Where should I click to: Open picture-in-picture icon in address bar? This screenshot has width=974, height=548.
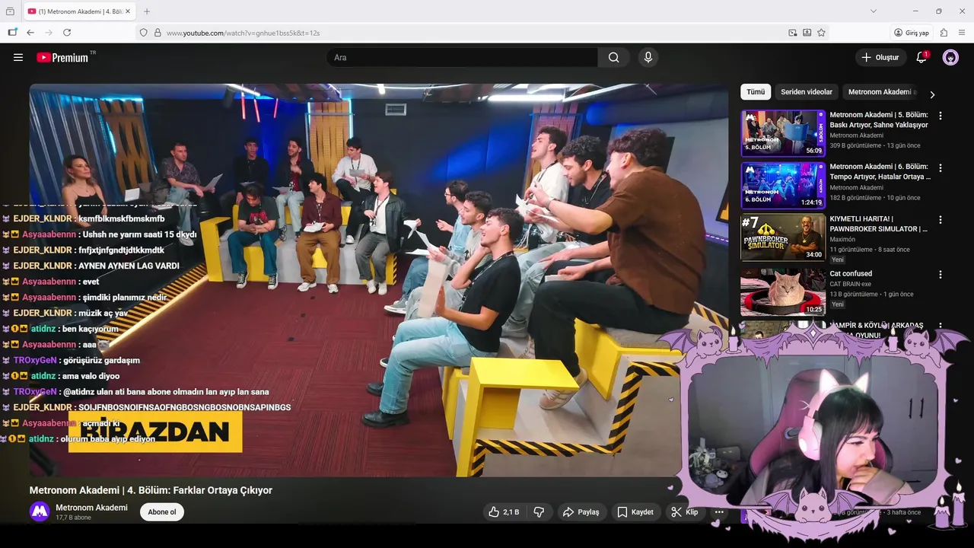point(793,33)
